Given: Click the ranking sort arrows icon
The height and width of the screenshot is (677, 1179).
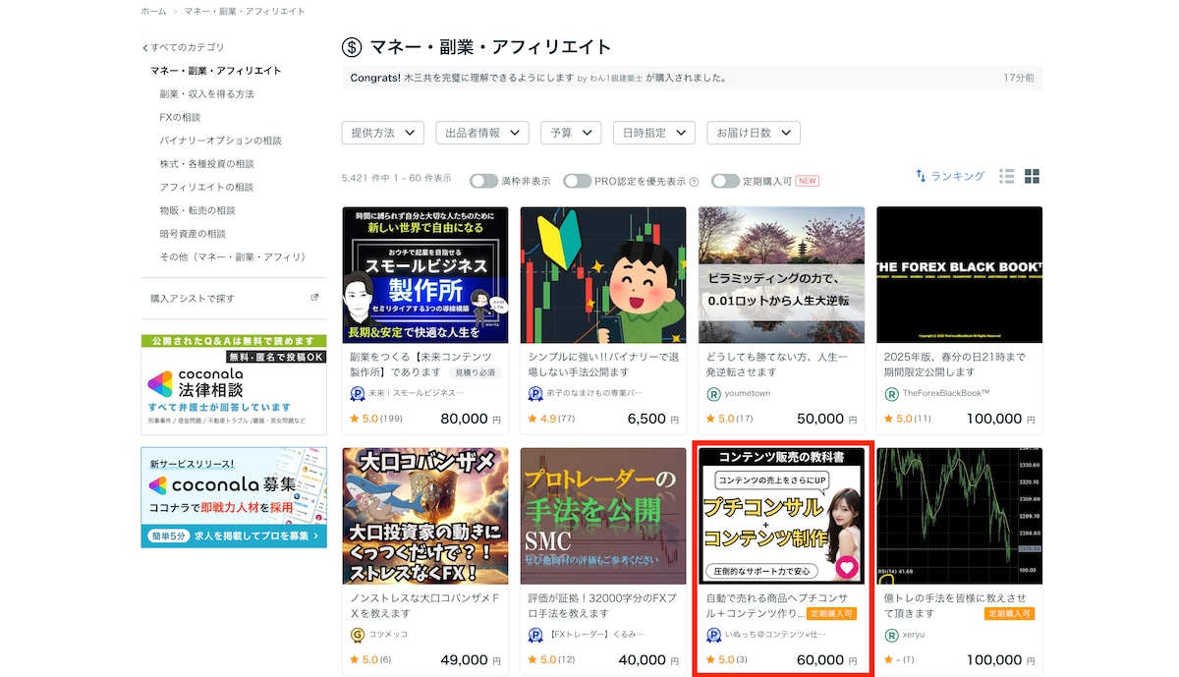Looking at the screenshot, I should (921, 176).
